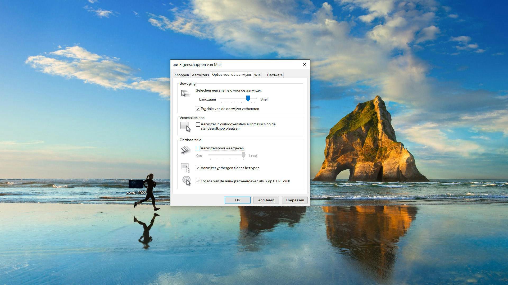This screenshot has height=285, width=508.
Task: Switch to the Knoppen tab
Action: 182,75
